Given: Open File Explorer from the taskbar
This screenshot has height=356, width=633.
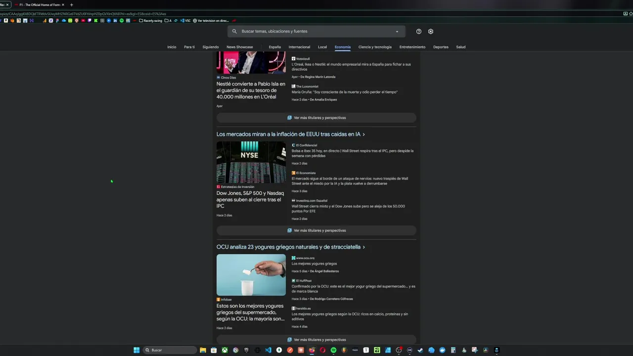Looking at the screenshot, I should point(203,350).
